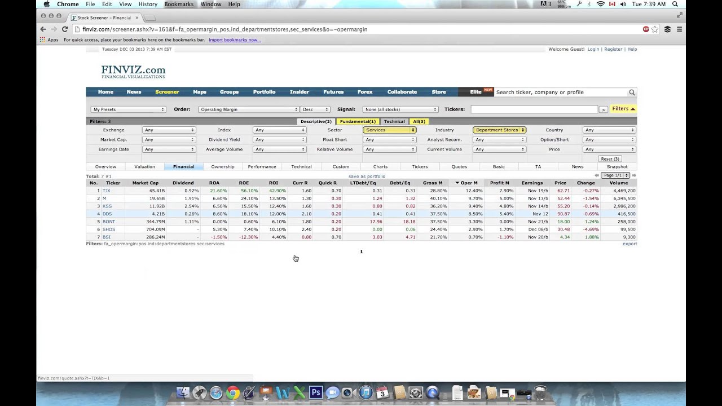722x406 pixels.
Task: Open the Insider navigation item
Action: [300, 92]
